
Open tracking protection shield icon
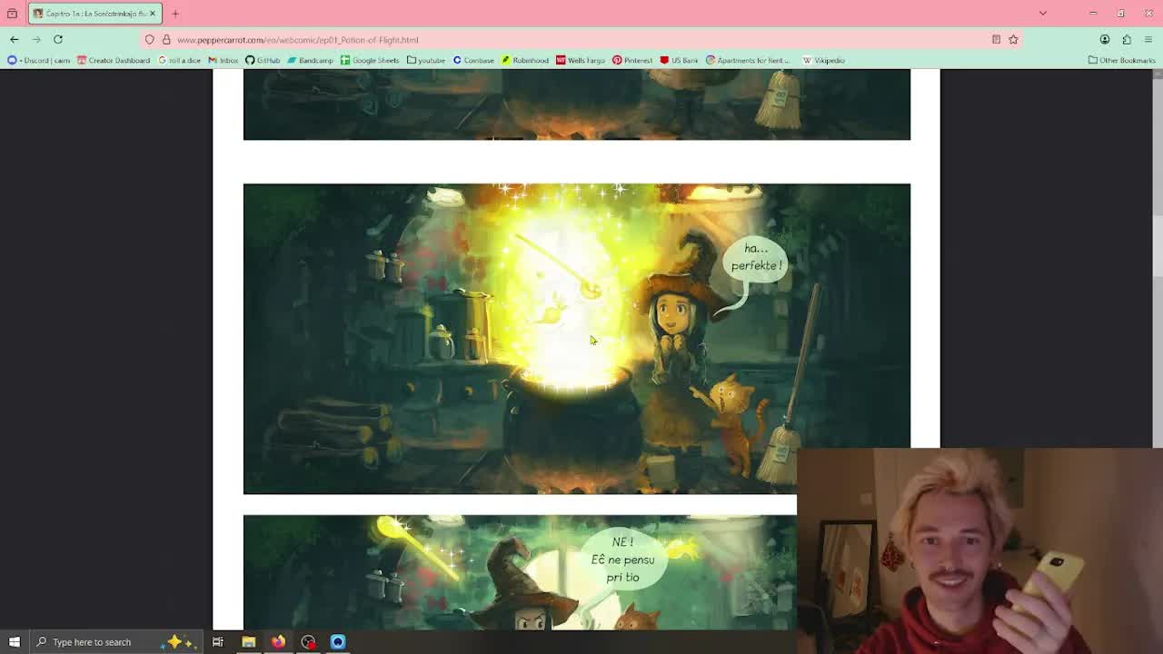click(x=150, y=40)
